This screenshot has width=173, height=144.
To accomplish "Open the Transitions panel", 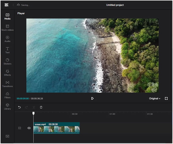I will pyautogui.click(x=7, y=84).
